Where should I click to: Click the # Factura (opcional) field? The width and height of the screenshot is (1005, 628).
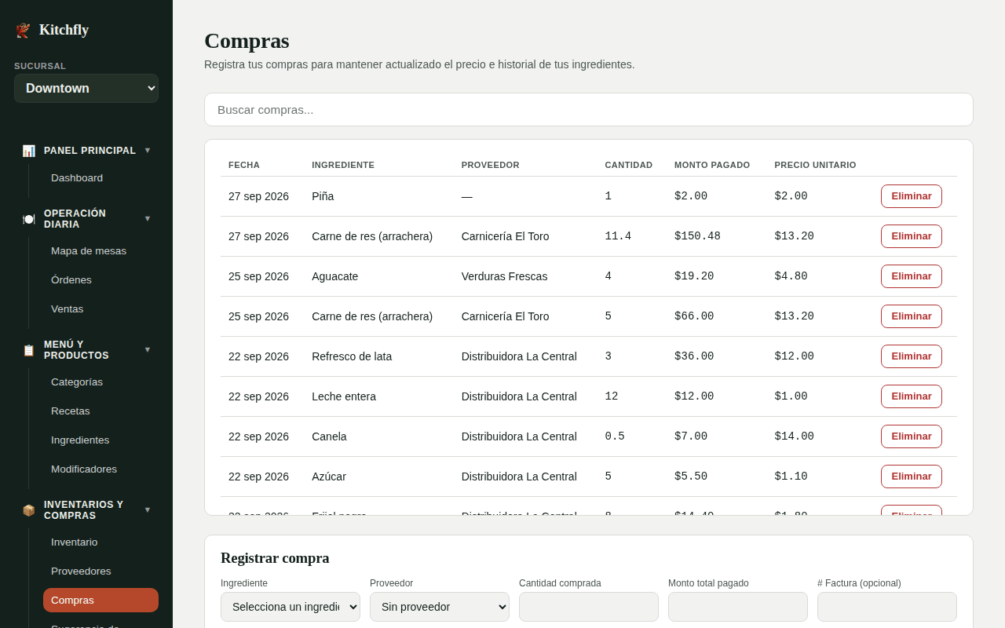click(x=887, y=607)
